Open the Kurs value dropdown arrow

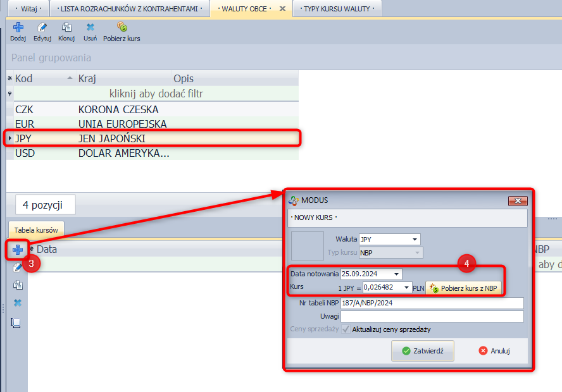[406, 288]
